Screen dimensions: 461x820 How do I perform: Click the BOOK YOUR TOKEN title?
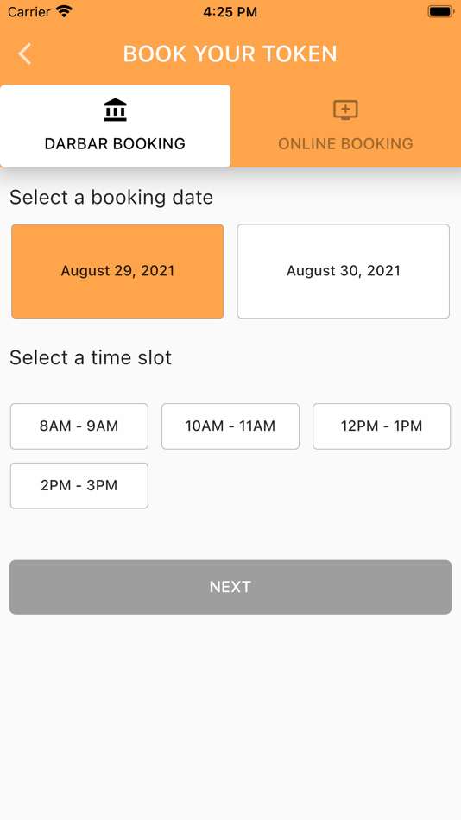tap(230, 54)
